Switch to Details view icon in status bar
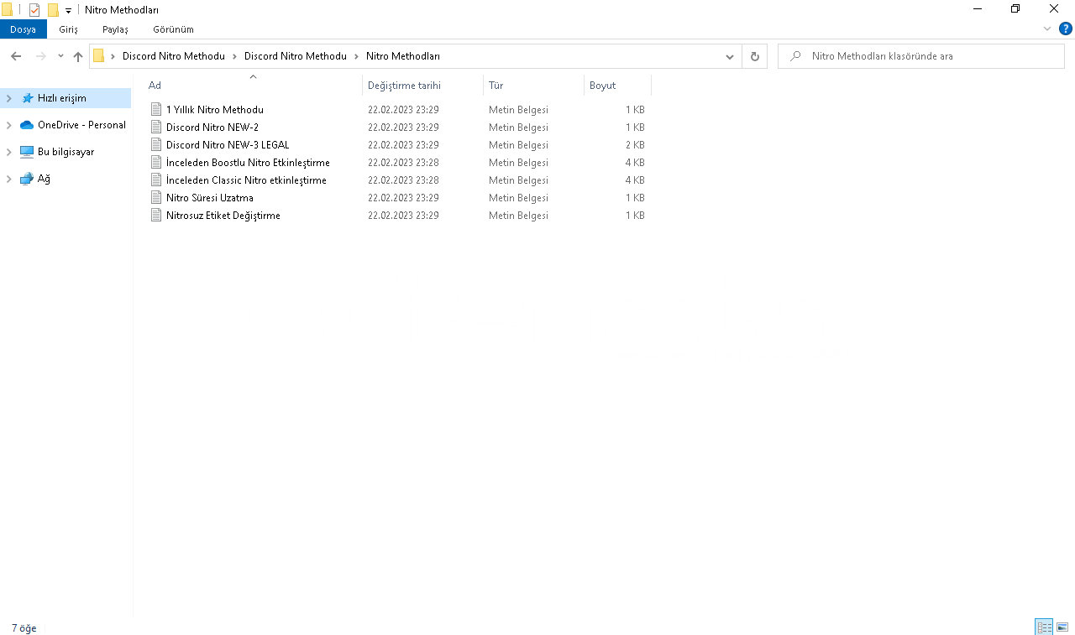 pos(1044,627)
